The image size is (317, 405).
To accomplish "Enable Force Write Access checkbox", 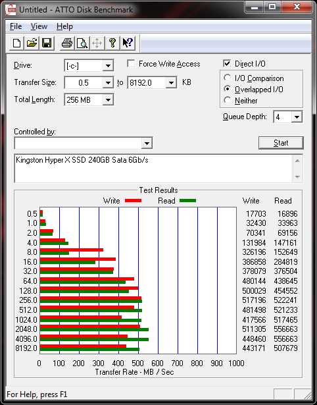I will click(x=131, y=63).
